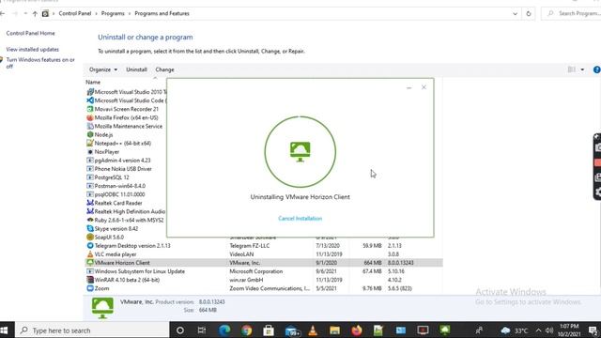Click Control Panel breadcrumb segment
601x338 pixels.
click(75, 13)
